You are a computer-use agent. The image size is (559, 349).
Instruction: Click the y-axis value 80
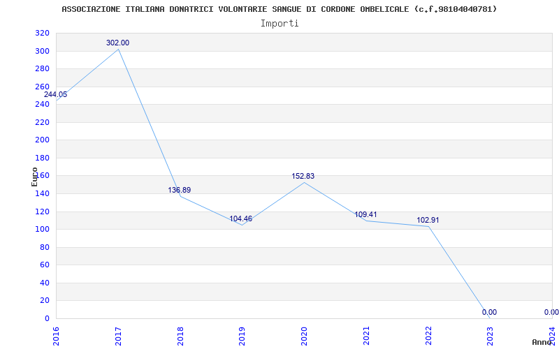coord(45,247)
